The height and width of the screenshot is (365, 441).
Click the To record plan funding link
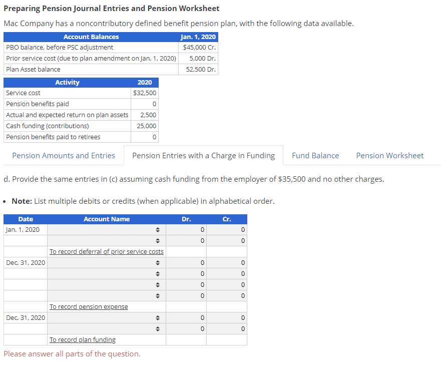coord(82,339)
